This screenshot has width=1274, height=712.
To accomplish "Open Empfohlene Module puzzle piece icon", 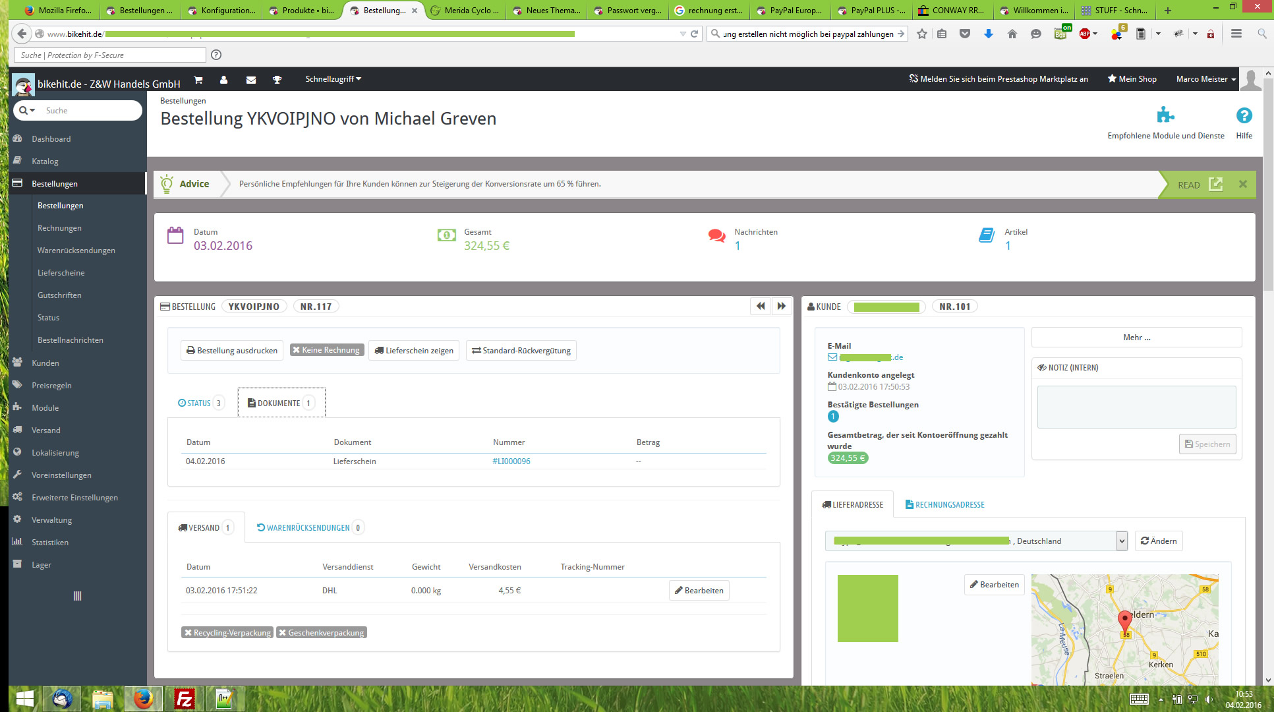I will [1165, 115].
